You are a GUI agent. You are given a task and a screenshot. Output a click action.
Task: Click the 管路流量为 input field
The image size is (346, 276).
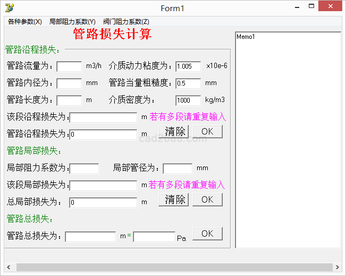69,66
